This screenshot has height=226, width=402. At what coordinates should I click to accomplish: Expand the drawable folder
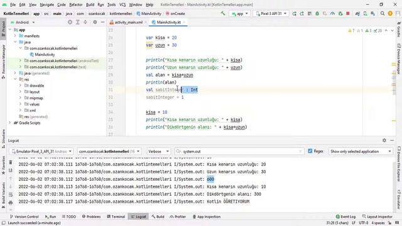click(21, 85)
